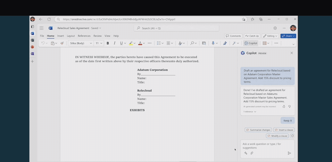
Task: Click the Summarize changes suggestion
Action: pyautogui.click(x=258, y=130)
